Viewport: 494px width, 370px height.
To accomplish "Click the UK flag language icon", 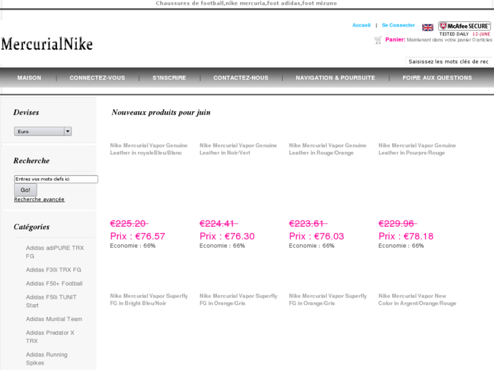I will click(x=427, y=28).
